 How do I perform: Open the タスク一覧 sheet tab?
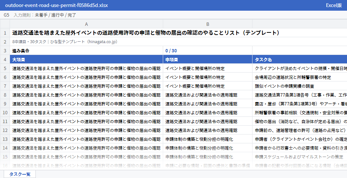pyautogui.click(x=20, y=174)
